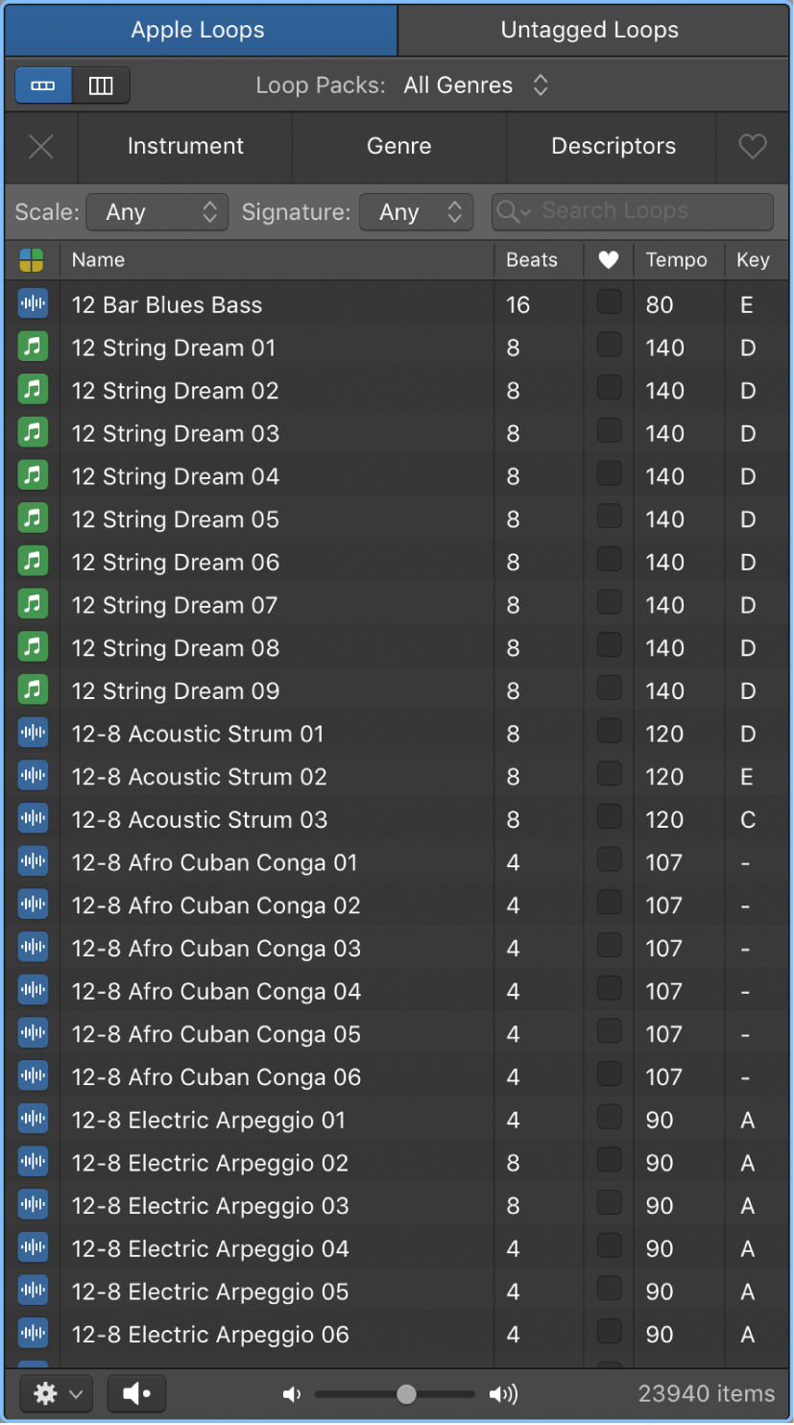This screenshot has height=1425, width=794.
Task: Toggle the speaker preview icon in footer
Action: (136, 1394)
